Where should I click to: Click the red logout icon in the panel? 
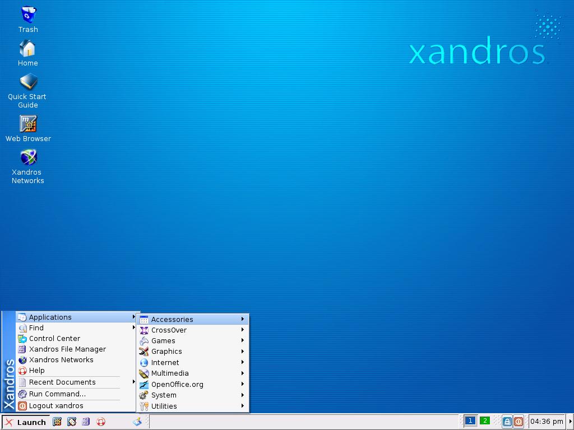click(x=519, y=422)
